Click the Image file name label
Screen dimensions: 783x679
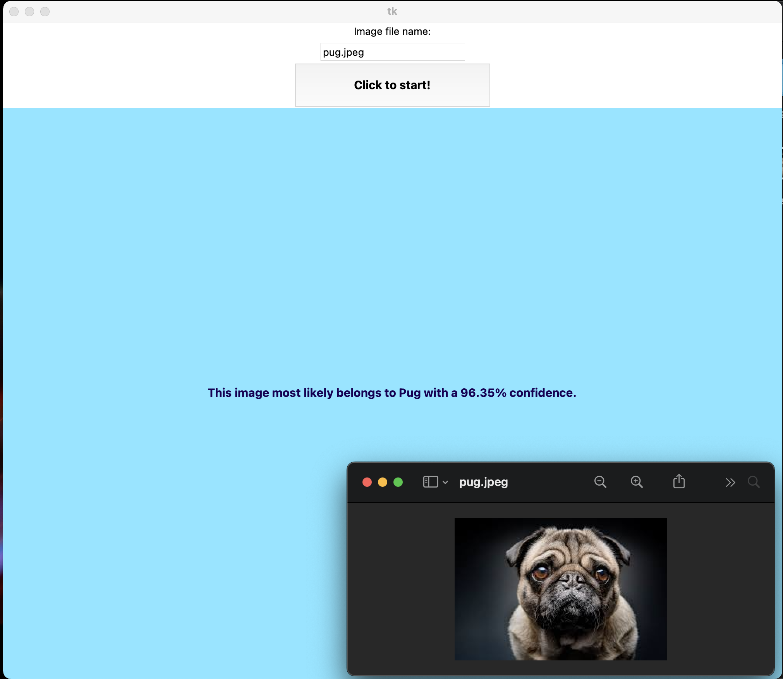click(392, 31)
